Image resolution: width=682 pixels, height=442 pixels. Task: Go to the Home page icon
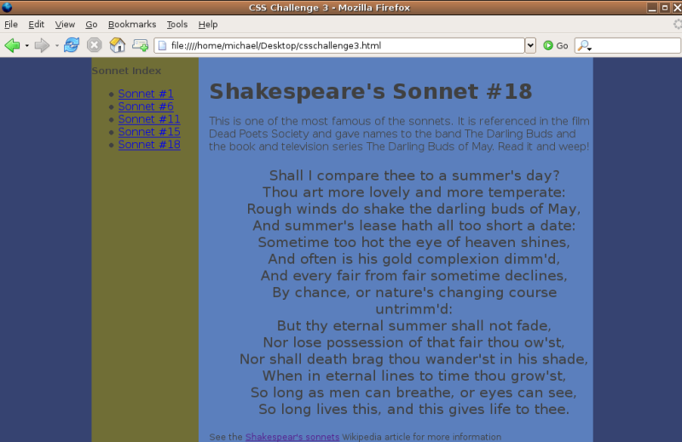117,45
